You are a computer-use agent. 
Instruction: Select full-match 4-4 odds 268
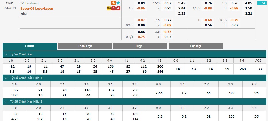(x=242, y=69)
